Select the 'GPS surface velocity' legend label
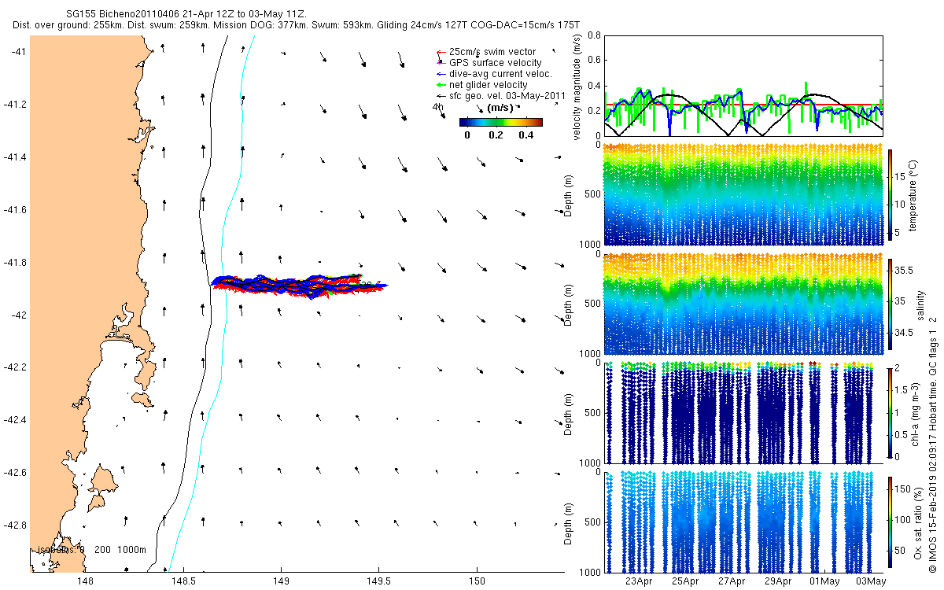Viewport: 944px width, 590px height. (x=496, y=63)
